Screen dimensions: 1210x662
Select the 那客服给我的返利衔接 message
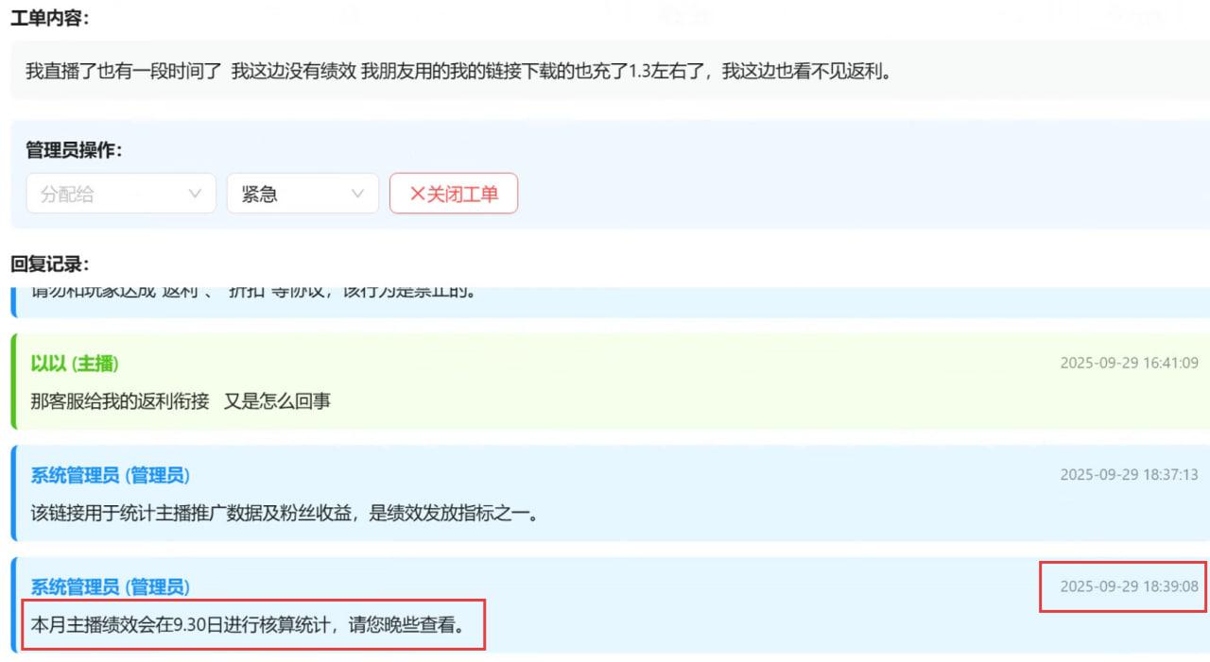pyautogui.click(x=181, y=401)
